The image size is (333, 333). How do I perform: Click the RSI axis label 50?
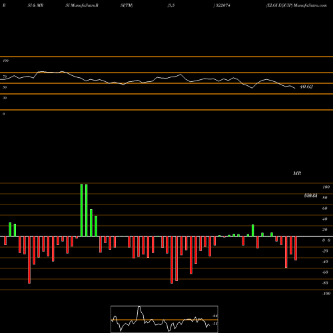(5, 87)
